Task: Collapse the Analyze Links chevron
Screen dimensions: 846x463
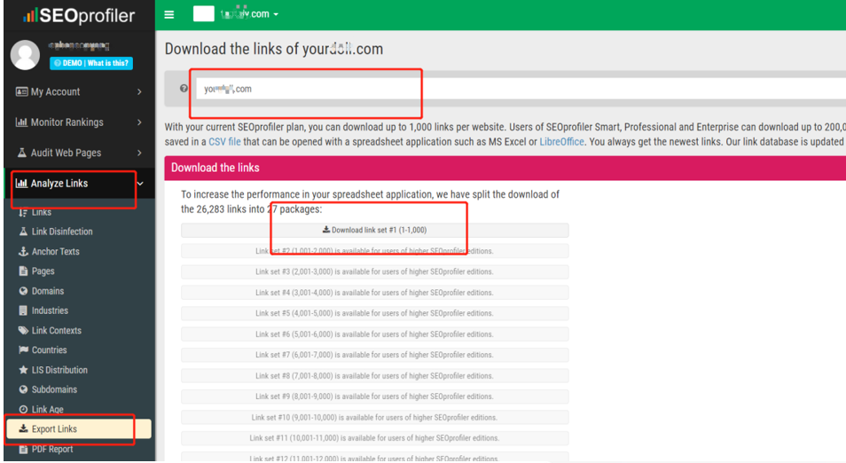Action: click(x=140, y=184)
